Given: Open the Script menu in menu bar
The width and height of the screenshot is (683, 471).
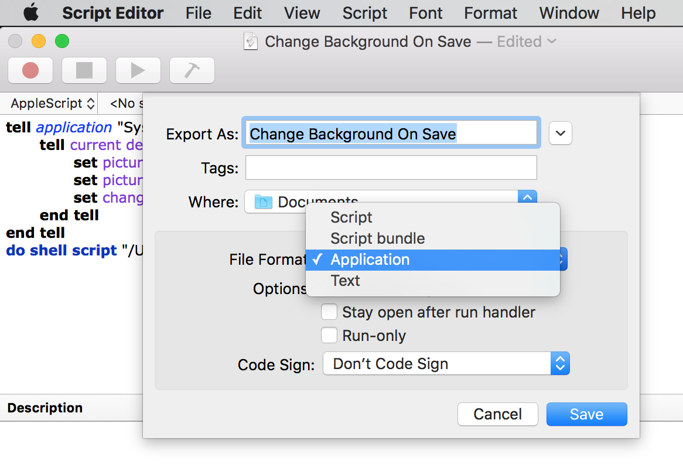Looking at the screenshot, I should [x=364, y=13].
